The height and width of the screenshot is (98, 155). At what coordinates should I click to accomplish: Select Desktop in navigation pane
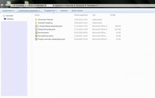click(10, 19)
